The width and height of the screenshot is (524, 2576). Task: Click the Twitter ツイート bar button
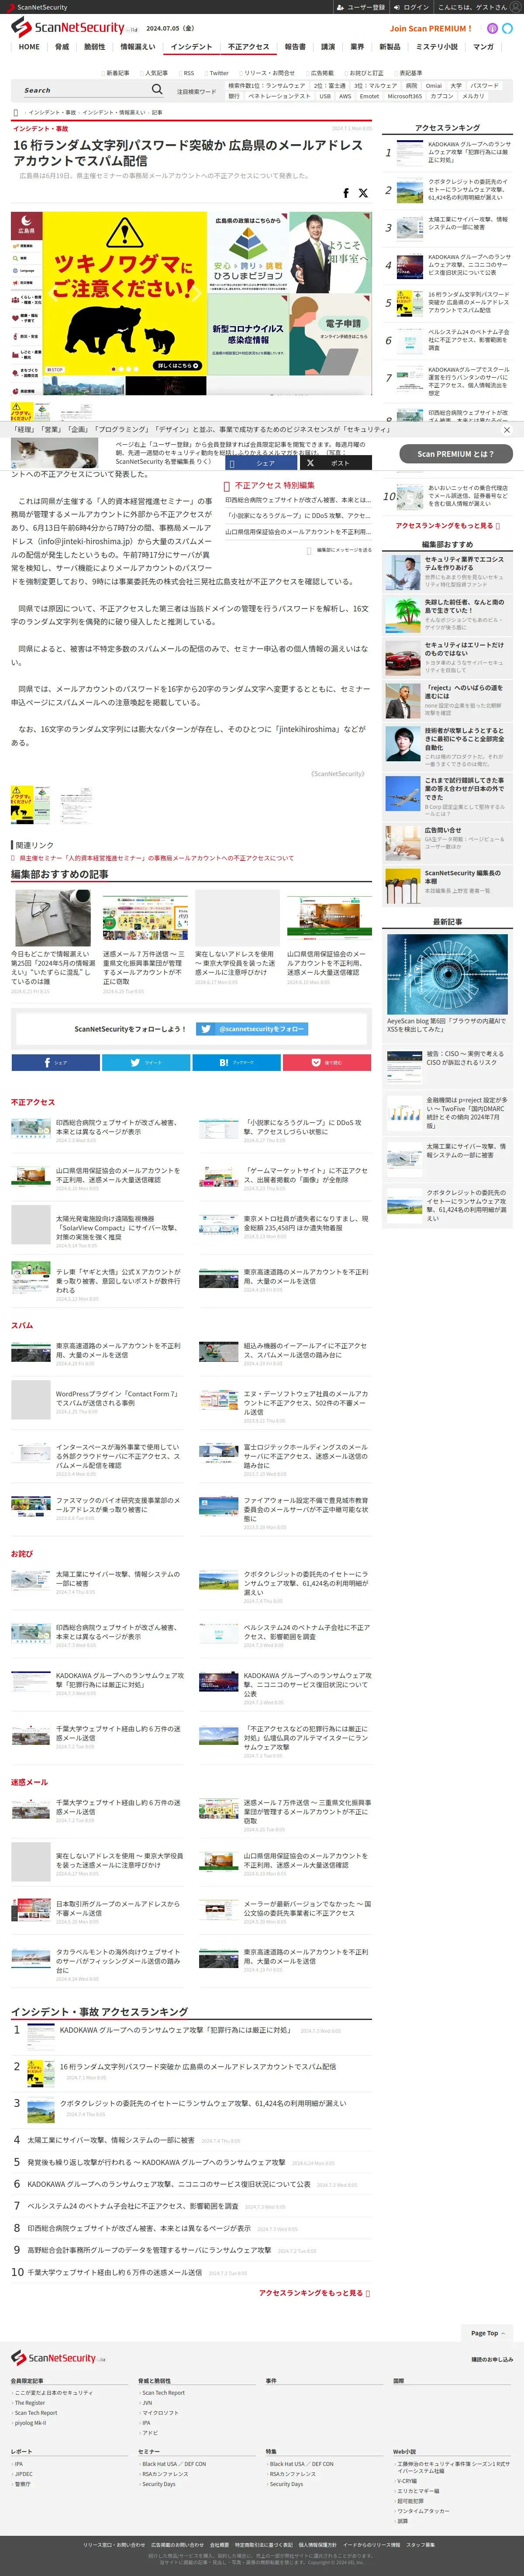(146, 1062)
